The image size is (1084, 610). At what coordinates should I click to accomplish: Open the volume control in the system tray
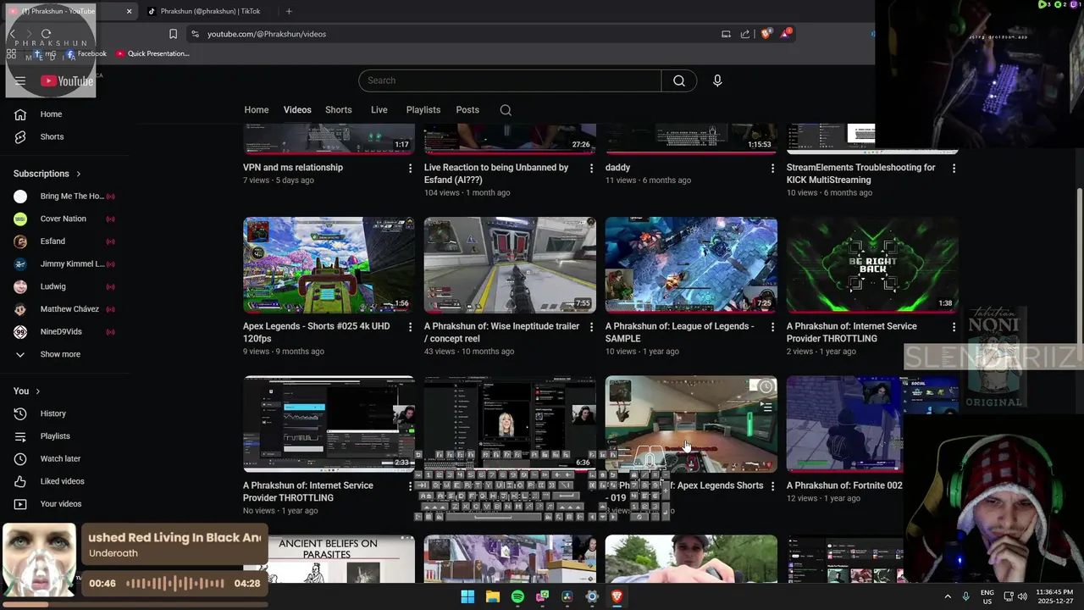(1022, 596)
